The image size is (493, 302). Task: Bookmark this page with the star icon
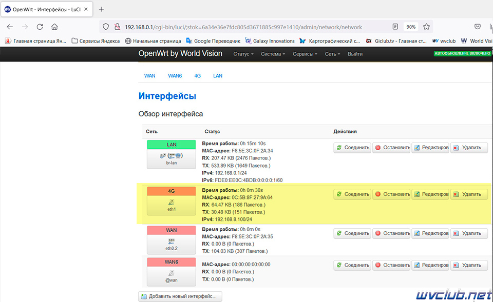pos(426,27)
